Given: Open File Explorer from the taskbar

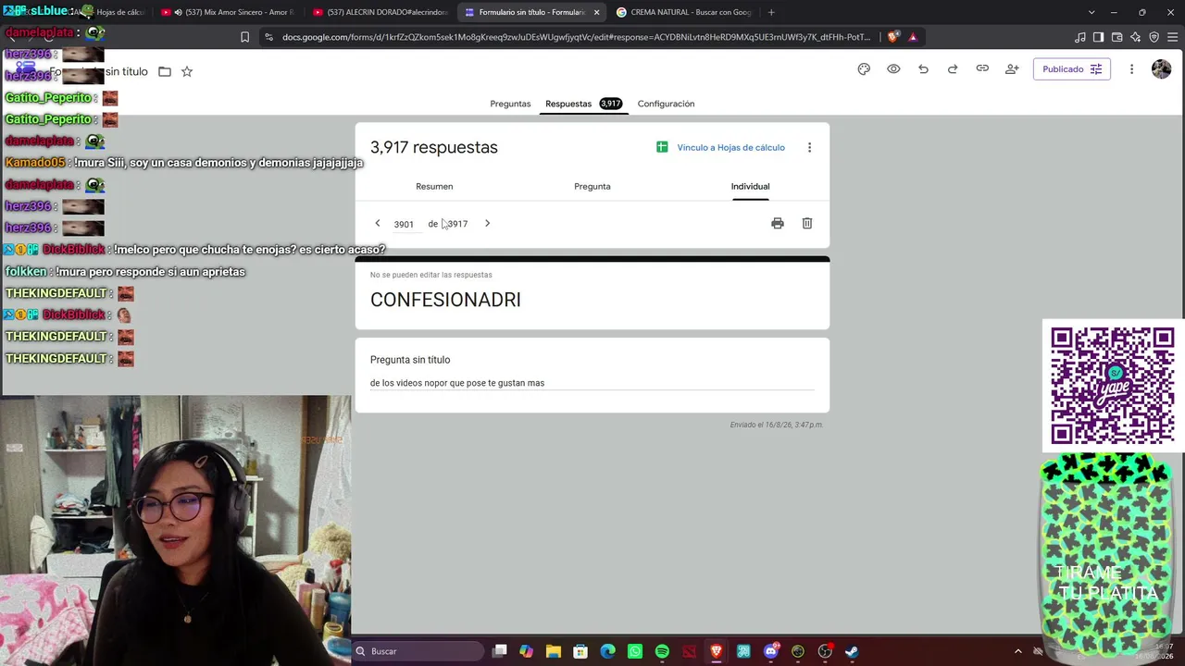Looking at the screenshot, I should (554, 651).
